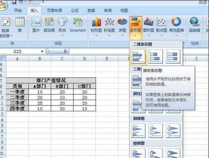Open the 其他图表 other charts menu

176,27
